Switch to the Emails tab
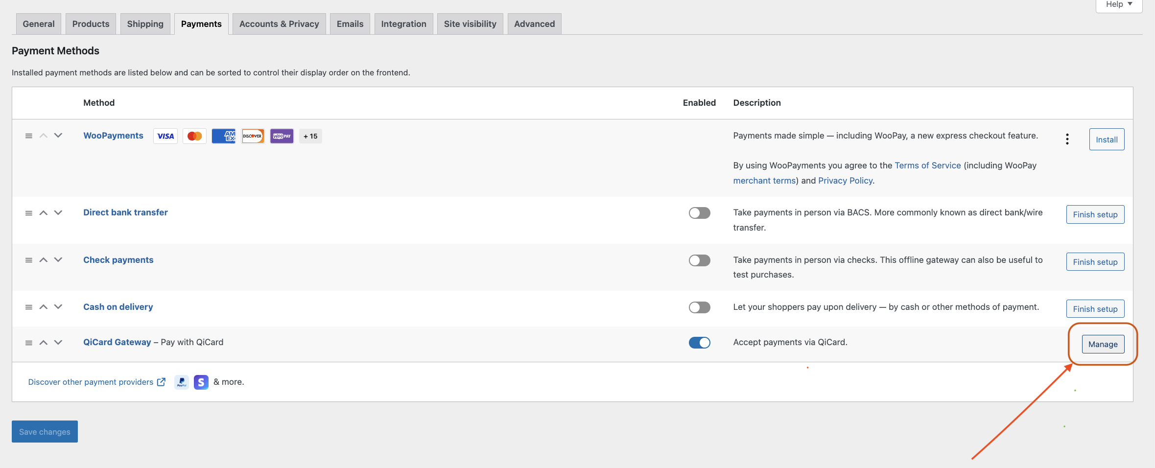This screenshot has width=1155, height=468. click(x=350, y=24)
